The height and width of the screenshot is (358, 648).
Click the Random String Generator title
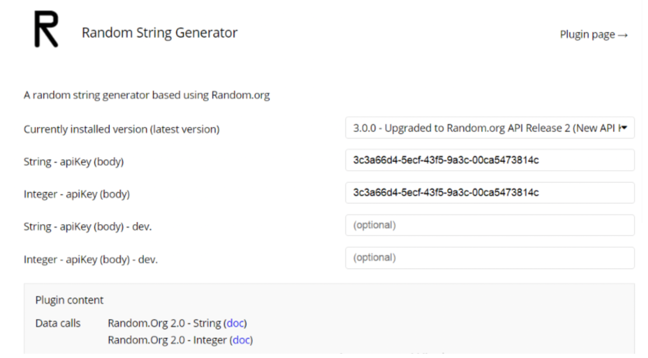(160, 33)
